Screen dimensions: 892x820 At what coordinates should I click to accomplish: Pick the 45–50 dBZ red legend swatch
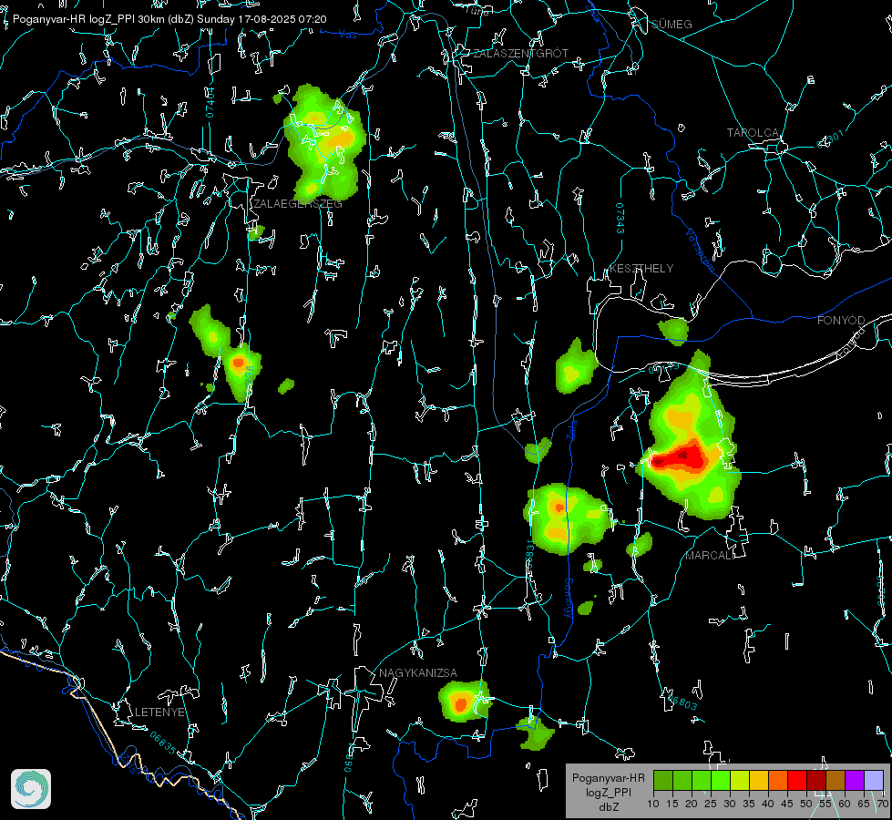(797, 780)
